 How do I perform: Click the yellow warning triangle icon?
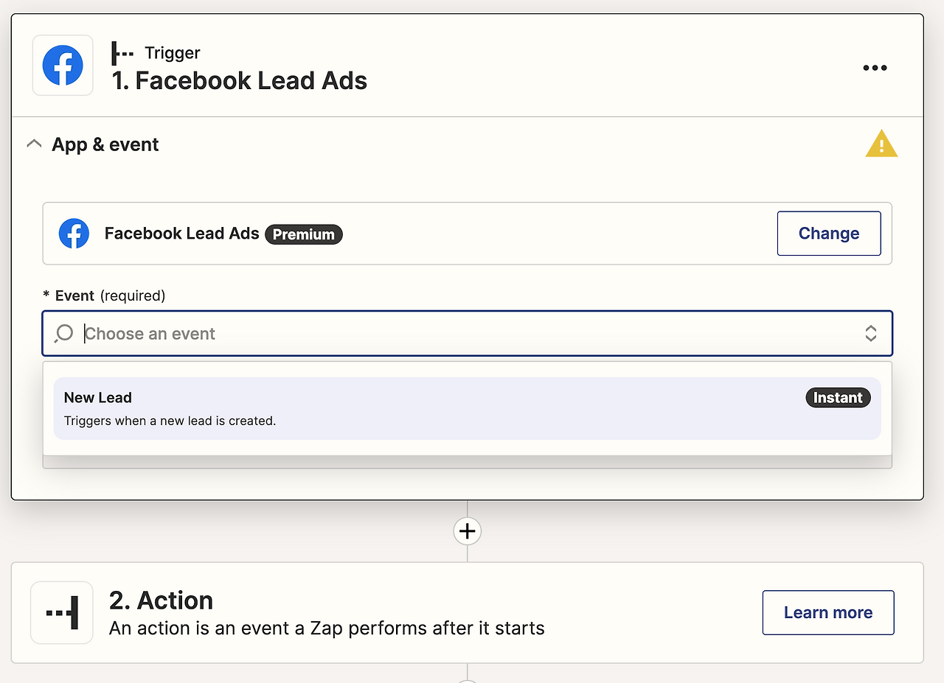click(881, 144)
